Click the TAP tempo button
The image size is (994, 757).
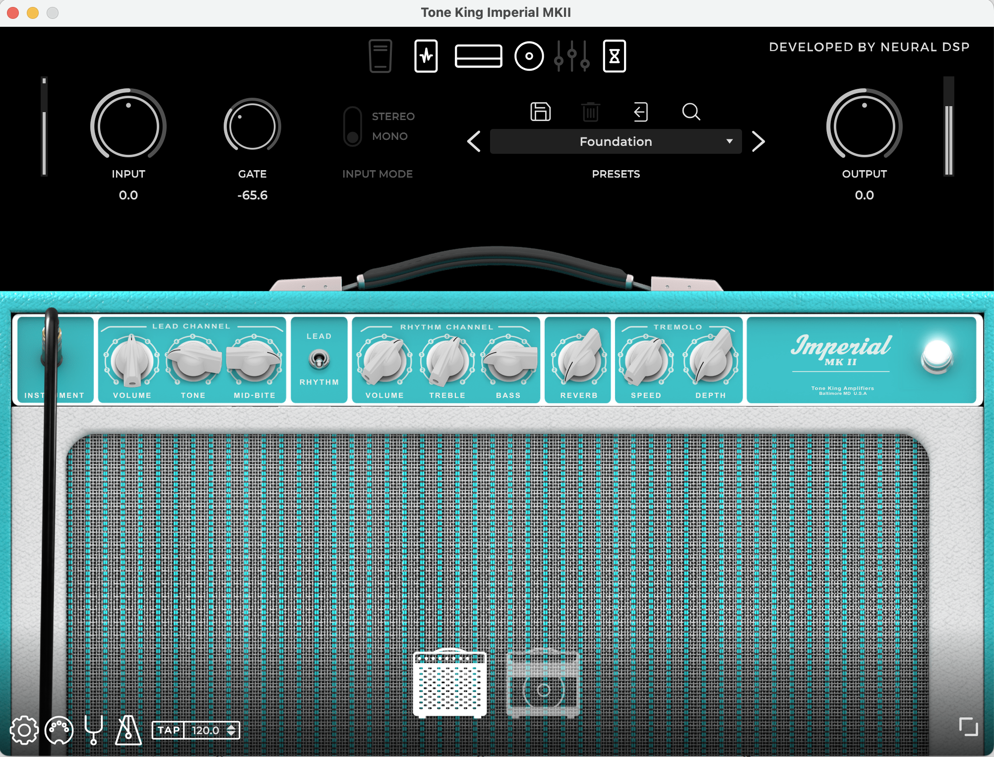(x=169, y=730)
